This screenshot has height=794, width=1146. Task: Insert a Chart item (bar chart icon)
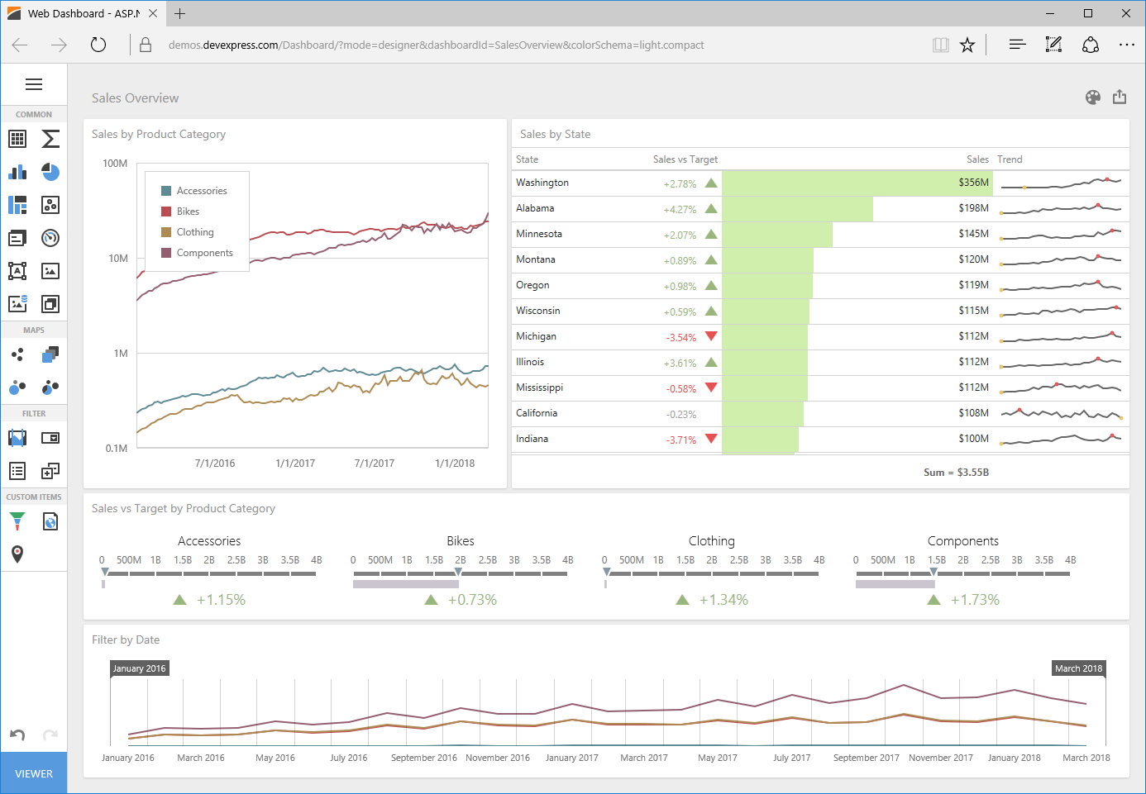click(17, 172)
